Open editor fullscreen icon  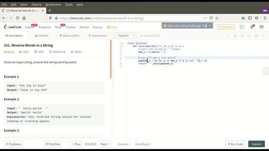click(264, 36)
